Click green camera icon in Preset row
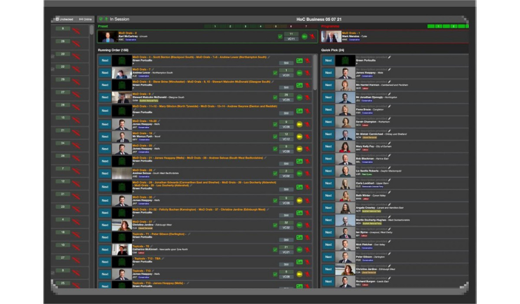This screenshot has height=304, width=520. tap(304, 37)
